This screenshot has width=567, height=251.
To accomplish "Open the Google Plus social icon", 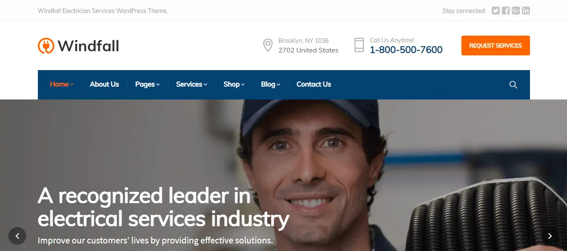I will coord(516,11).
